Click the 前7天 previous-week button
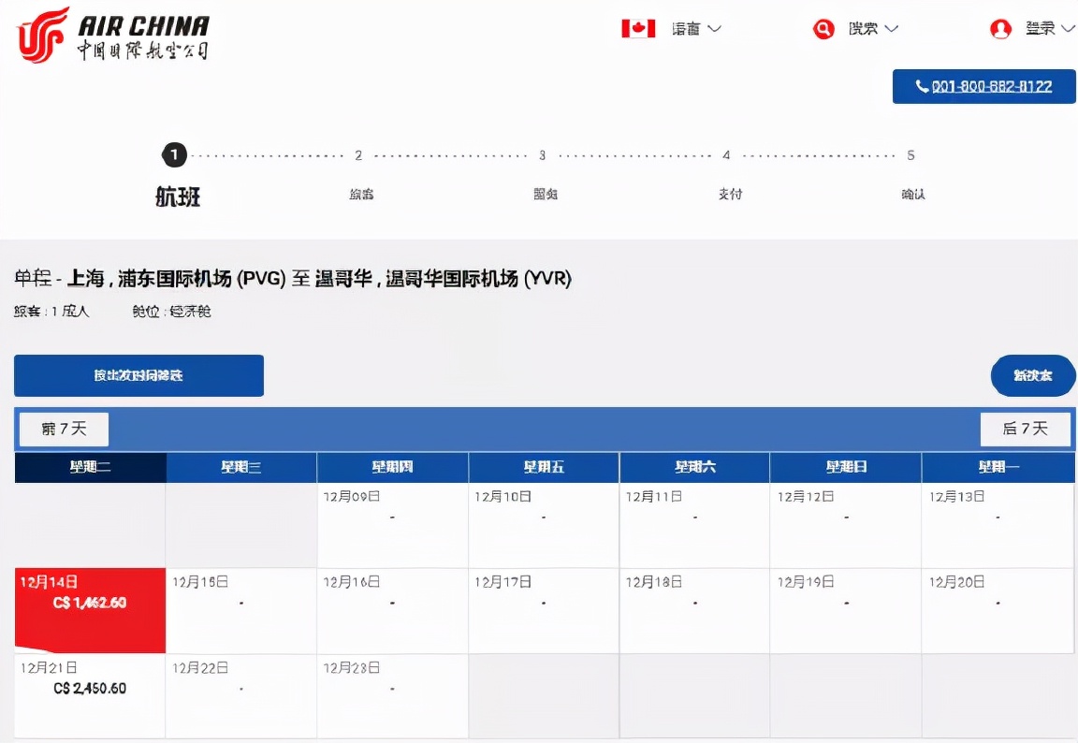This screenshot has height=743, width=1078. (62, 429)
